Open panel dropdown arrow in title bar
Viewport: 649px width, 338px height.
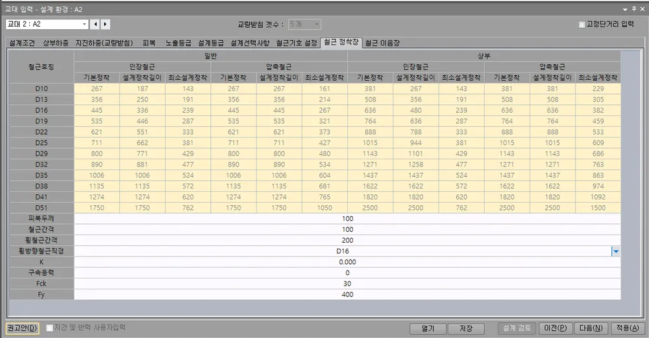tap(625, 9)
